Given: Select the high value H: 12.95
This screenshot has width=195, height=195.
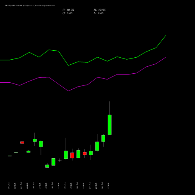Looking at the screenshot, I should (x=99, y=10).
